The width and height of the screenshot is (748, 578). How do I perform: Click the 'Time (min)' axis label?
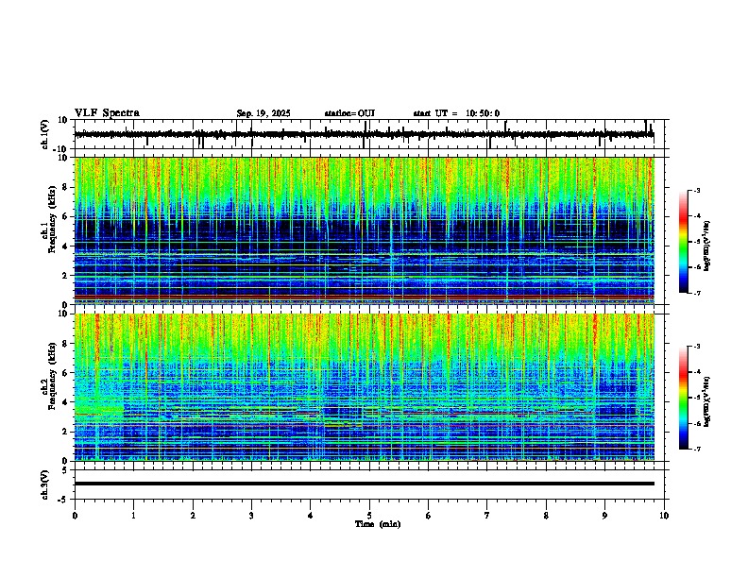click(378, 524)
